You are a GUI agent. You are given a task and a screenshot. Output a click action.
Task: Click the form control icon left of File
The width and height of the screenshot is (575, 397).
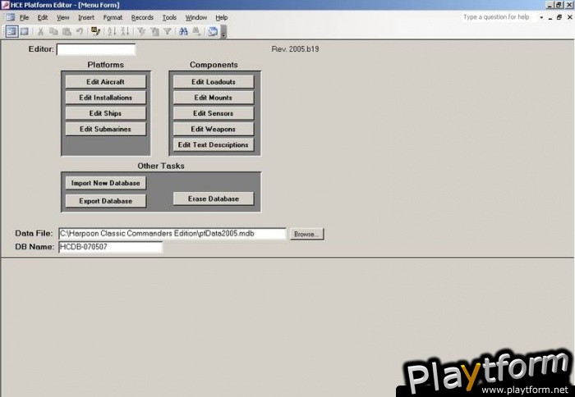pos(10,17)
